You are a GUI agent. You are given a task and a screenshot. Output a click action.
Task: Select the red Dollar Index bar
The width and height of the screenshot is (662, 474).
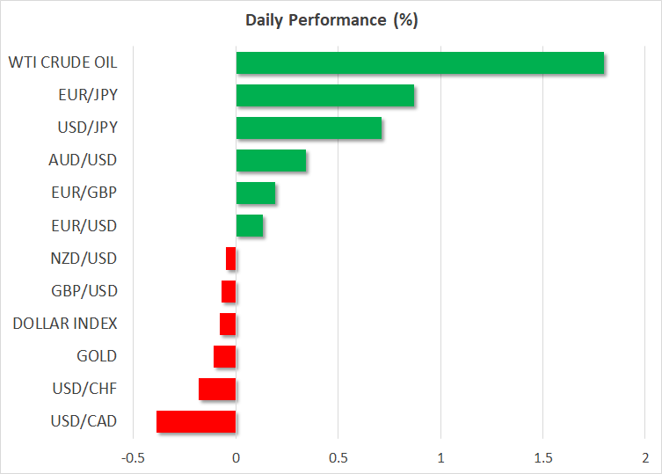pos(228,324)
